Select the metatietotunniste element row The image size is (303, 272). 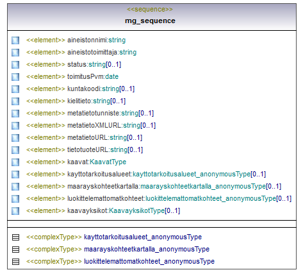pyautogui.click(x=90, y=113)
